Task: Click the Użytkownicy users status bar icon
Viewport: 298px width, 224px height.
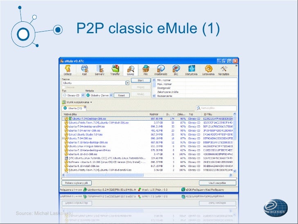Action: tap(85, 190)
